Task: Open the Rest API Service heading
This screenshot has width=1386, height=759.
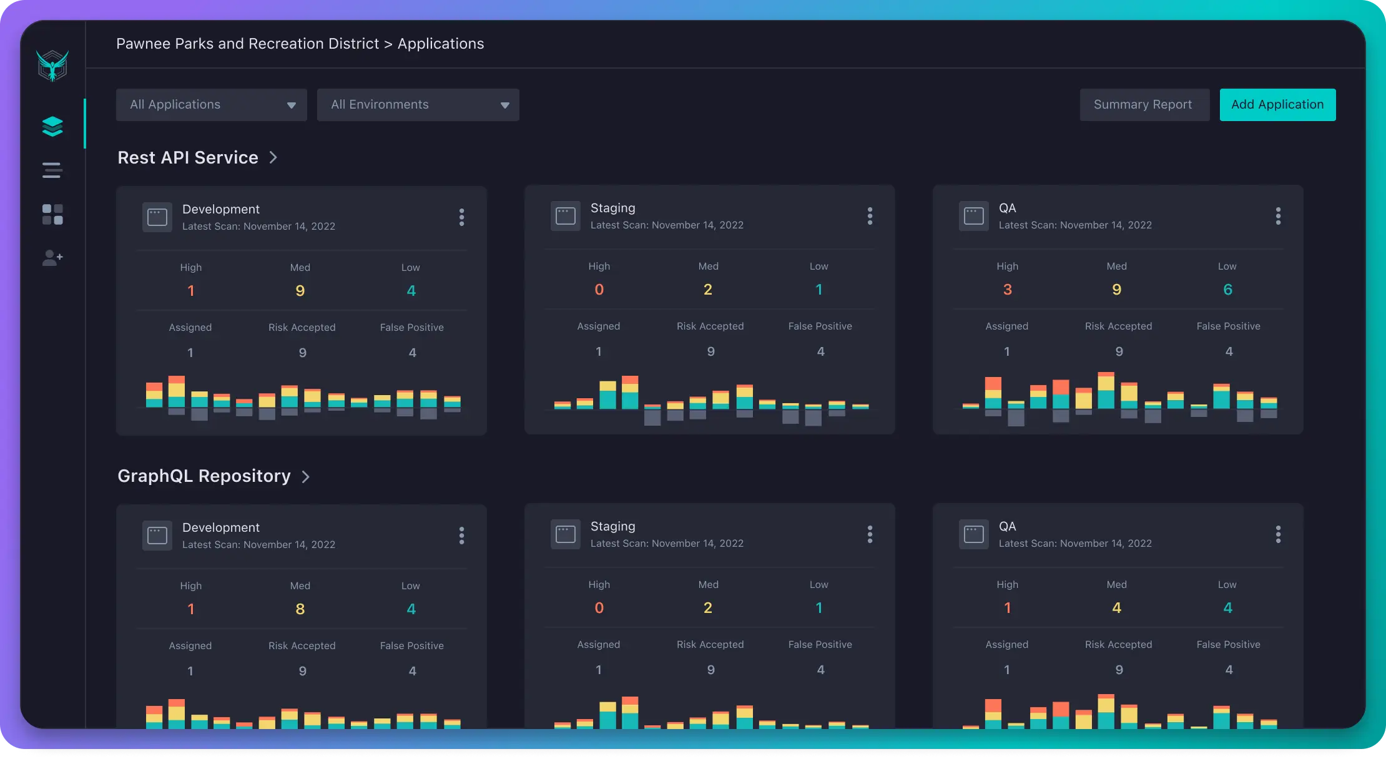Action: pos(188,157)
